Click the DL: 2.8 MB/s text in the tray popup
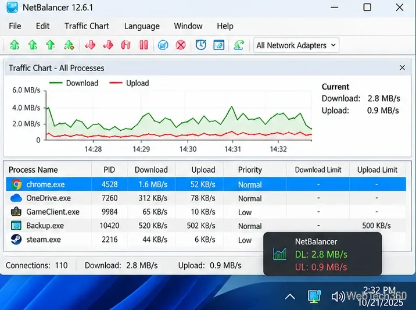The image size is (416, 310). pos(321,255)
